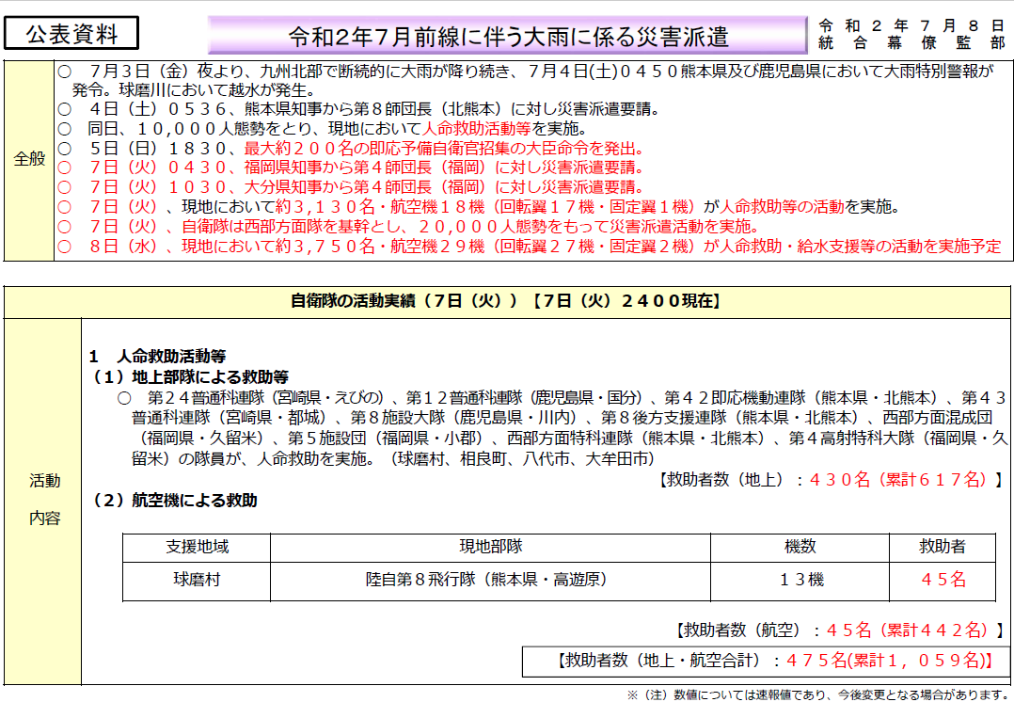Click 内容 in the left header cell
This screenshot has width=1014, height=718.
click(x=44, y=519)
